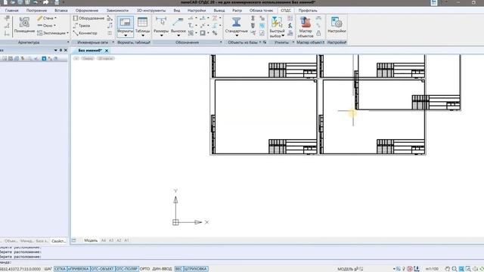Expand the Экспликации dropdown arrow
Screen dimensions: 484x272
click(x=67, y=33)
